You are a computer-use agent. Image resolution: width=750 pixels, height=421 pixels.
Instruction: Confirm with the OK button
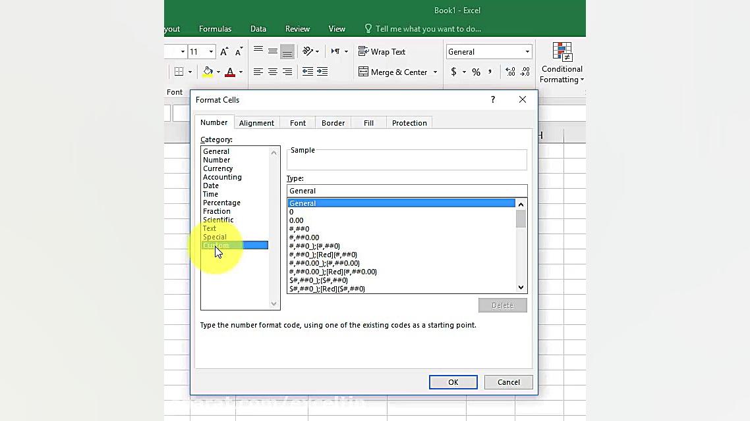tap(453, 382)
